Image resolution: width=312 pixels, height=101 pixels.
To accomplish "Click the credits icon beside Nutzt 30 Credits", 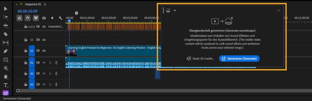I will (189, 59).
